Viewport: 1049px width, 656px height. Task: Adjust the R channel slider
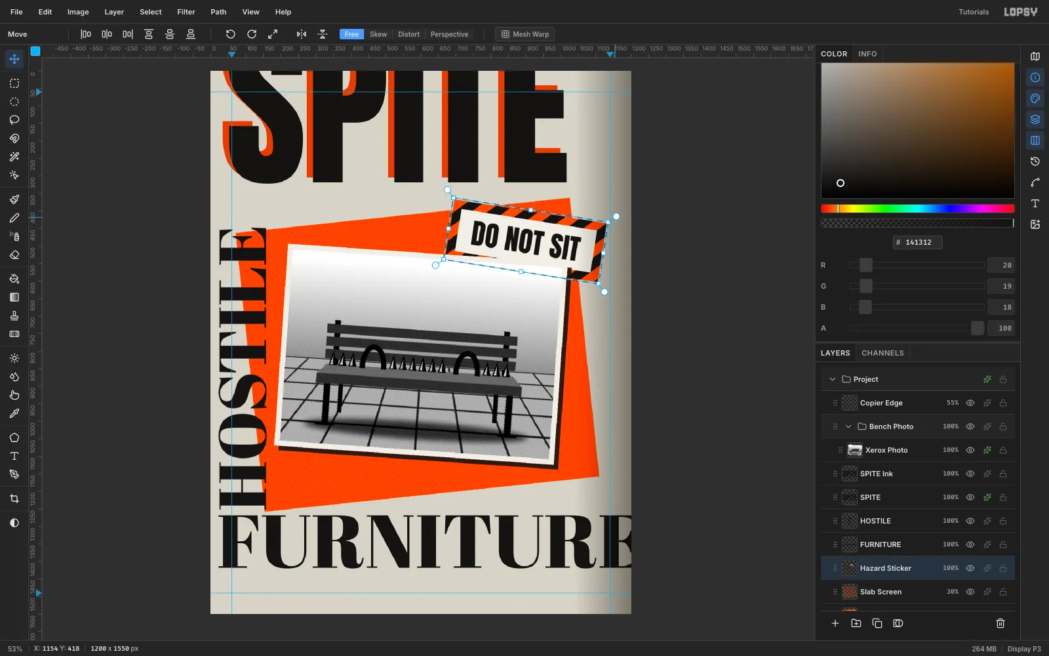(917, 265)
